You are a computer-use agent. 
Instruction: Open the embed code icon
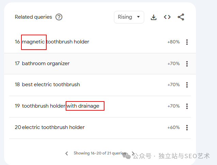167,17
